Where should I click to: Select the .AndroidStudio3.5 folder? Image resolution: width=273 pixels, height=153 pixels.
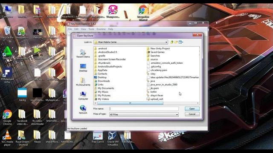[105, 52]
